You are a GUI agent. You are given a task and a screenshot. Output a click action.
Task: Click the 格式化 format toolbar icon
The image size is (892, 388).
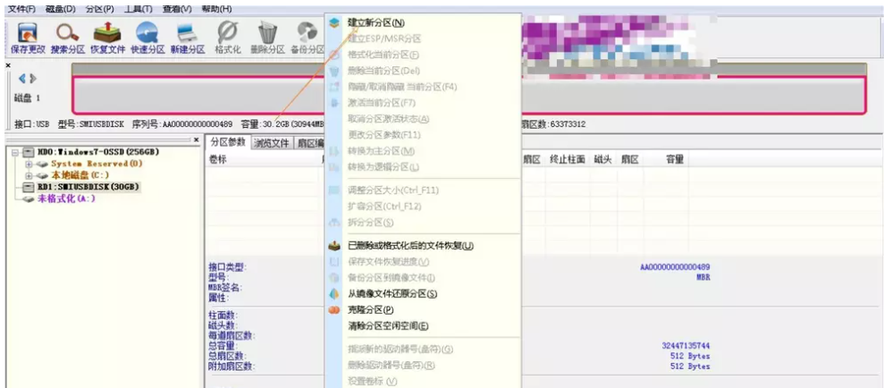(x=228, y=32)
